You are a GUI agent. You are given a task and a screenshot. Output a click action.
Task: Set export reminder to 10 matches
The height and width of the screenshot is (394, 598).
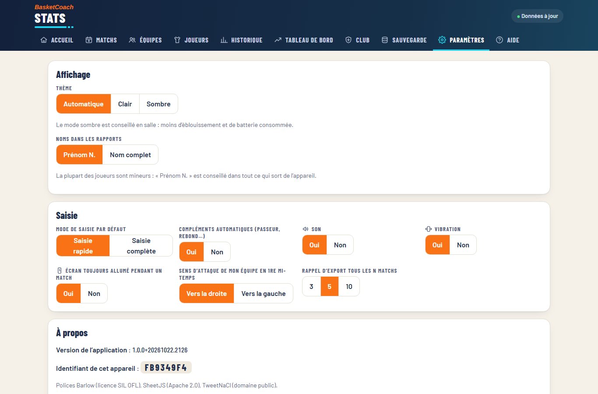pyautogui.click(x=349, y=286)
